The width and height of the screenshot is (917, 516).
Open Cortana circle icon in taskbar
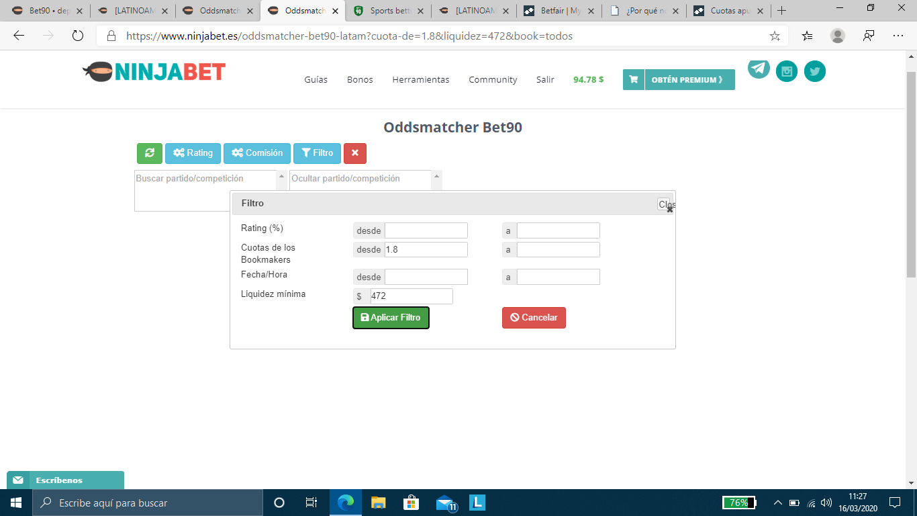[x=279, y=503]
